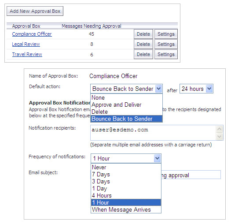Expand the 24 hours dropdown arrow
Image resolution: width=231 pixels, height=224 pixels.
pos(209,89)
